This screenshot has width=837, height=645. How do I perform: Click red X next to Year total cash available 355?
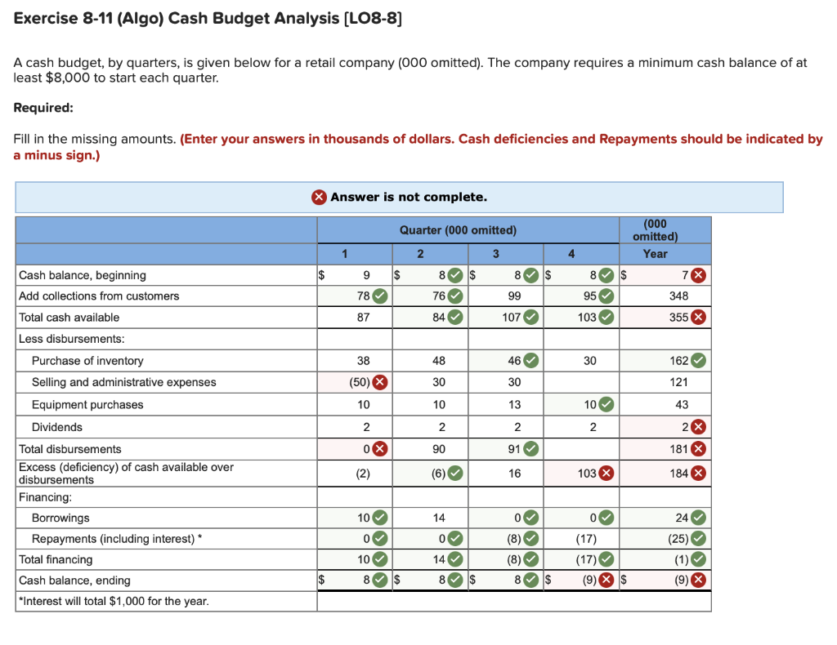coord(698,317)
